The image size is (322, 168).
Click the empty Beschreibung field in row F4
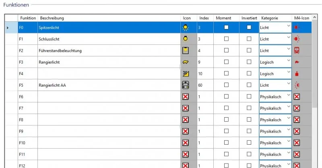point(109,73)
